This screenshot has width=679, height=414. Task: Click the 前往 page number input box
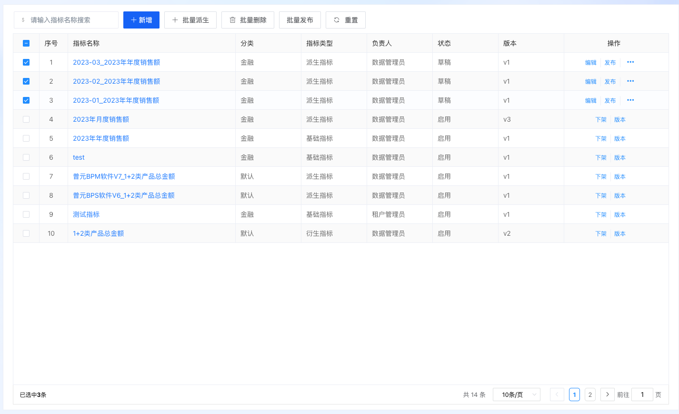(x=642, y=395)
